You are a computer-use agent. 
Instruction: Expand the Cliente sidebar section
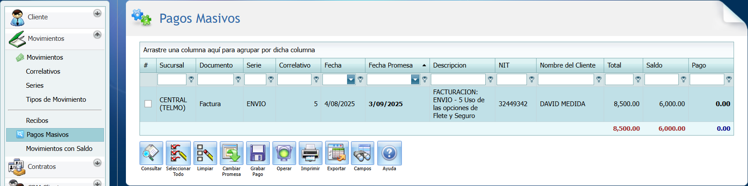97,13
